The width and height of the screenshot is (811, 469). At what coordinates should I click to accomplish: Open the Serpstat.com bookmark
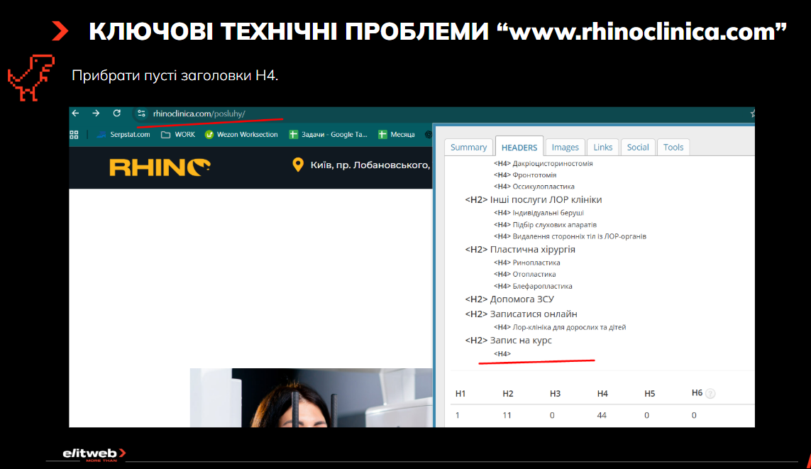[123, 134]
